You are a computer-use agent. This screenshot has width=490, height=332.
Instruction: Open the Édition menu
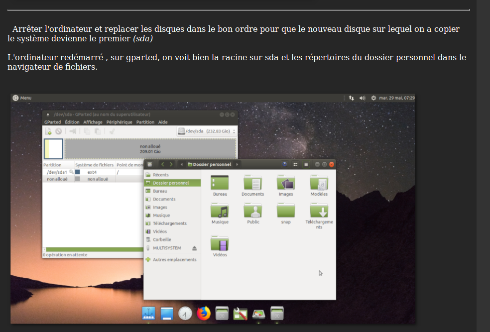(72, 122)
